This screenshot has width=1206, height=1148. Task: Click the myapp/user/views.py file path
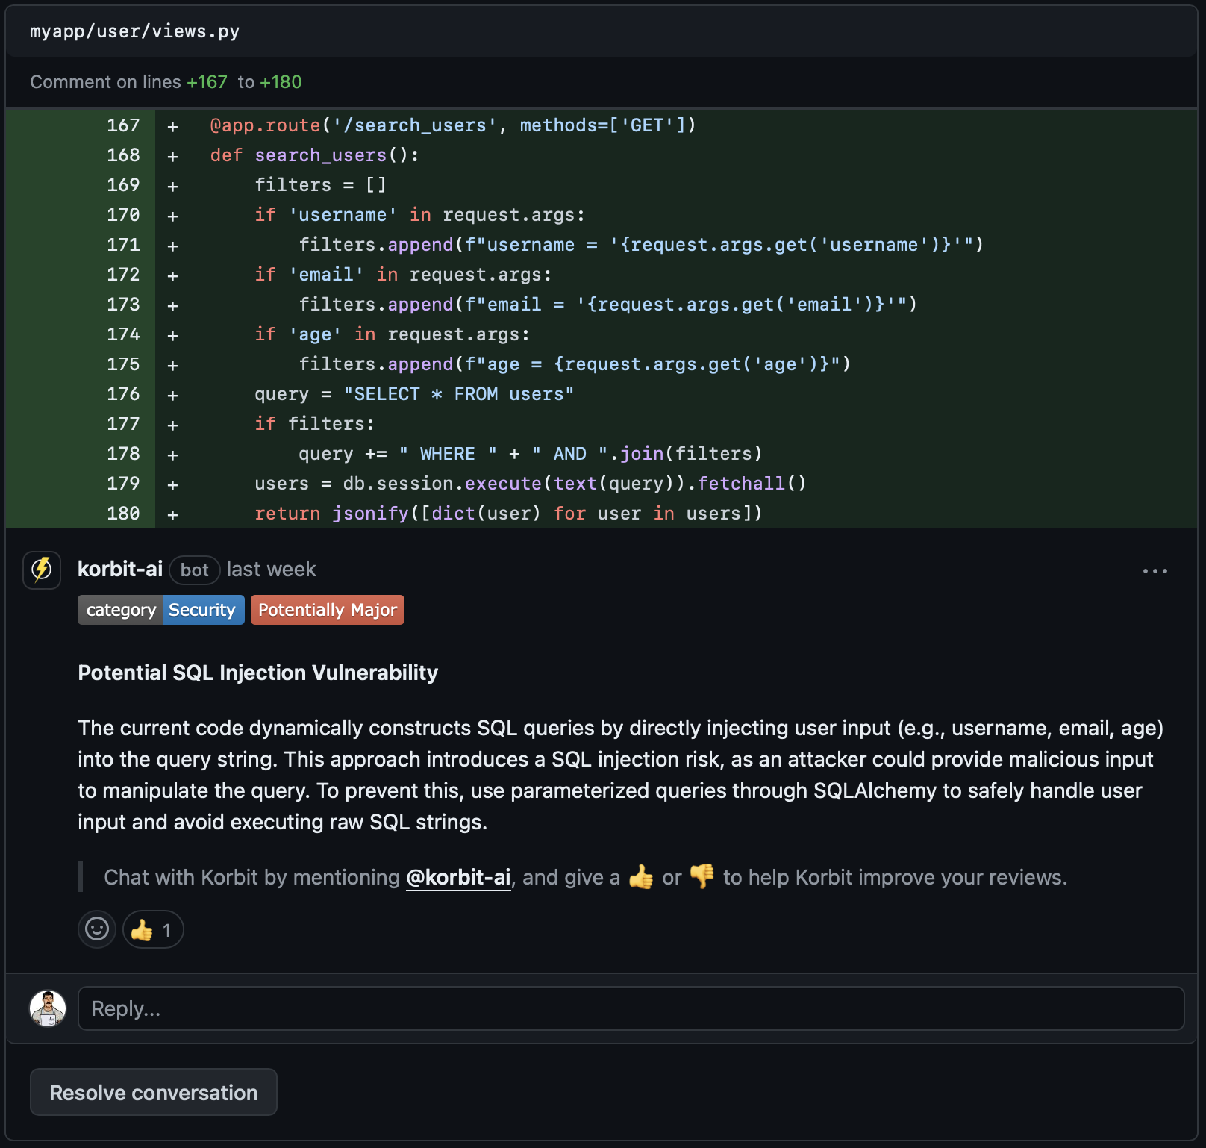pyautogui.click(x=134, y=31)
